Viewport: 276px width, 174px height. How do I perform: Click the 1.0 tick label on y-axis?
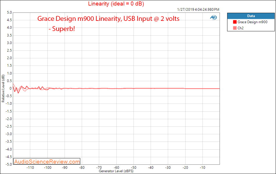(x=9, y=73)
